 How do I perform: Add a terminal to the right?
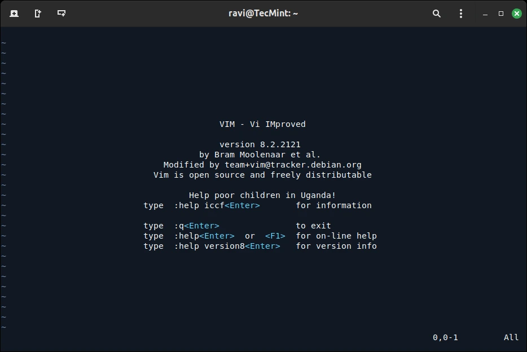[38, 14]
